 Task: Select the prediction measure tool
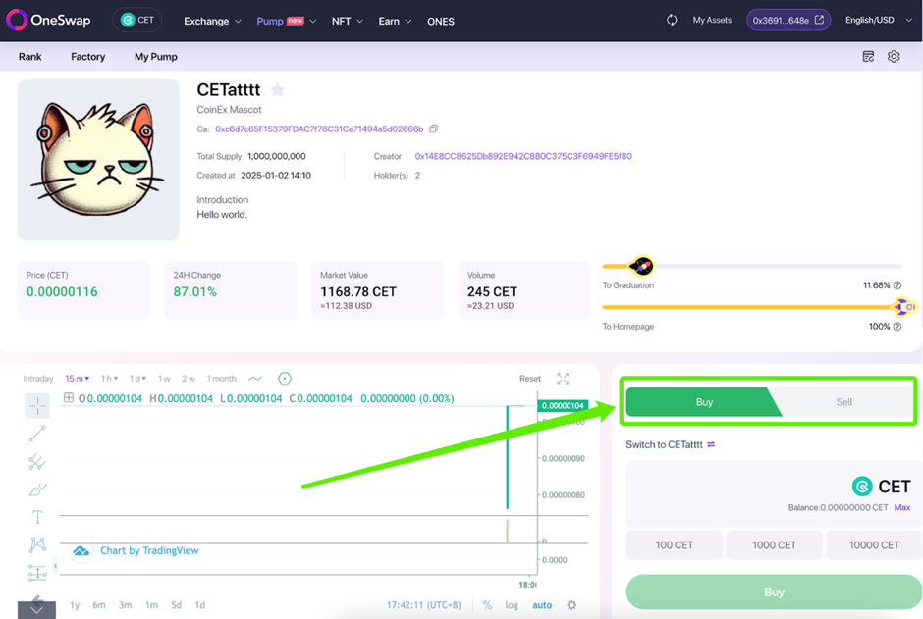pyautogui.click(x=37, y=573)
